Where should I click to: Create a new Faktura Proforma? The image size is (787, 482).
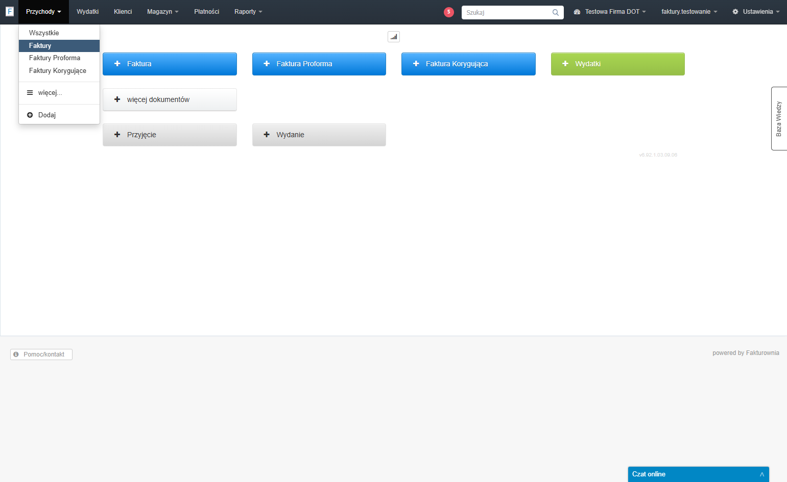pos(319,64)
